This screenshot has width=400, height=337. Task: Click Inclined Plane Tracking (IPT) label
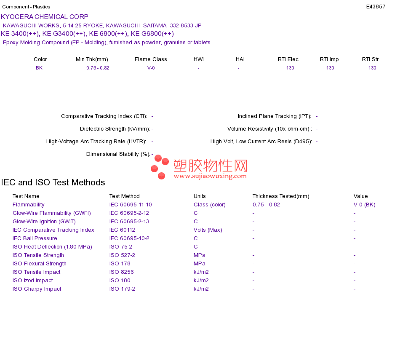pos(275,116)
